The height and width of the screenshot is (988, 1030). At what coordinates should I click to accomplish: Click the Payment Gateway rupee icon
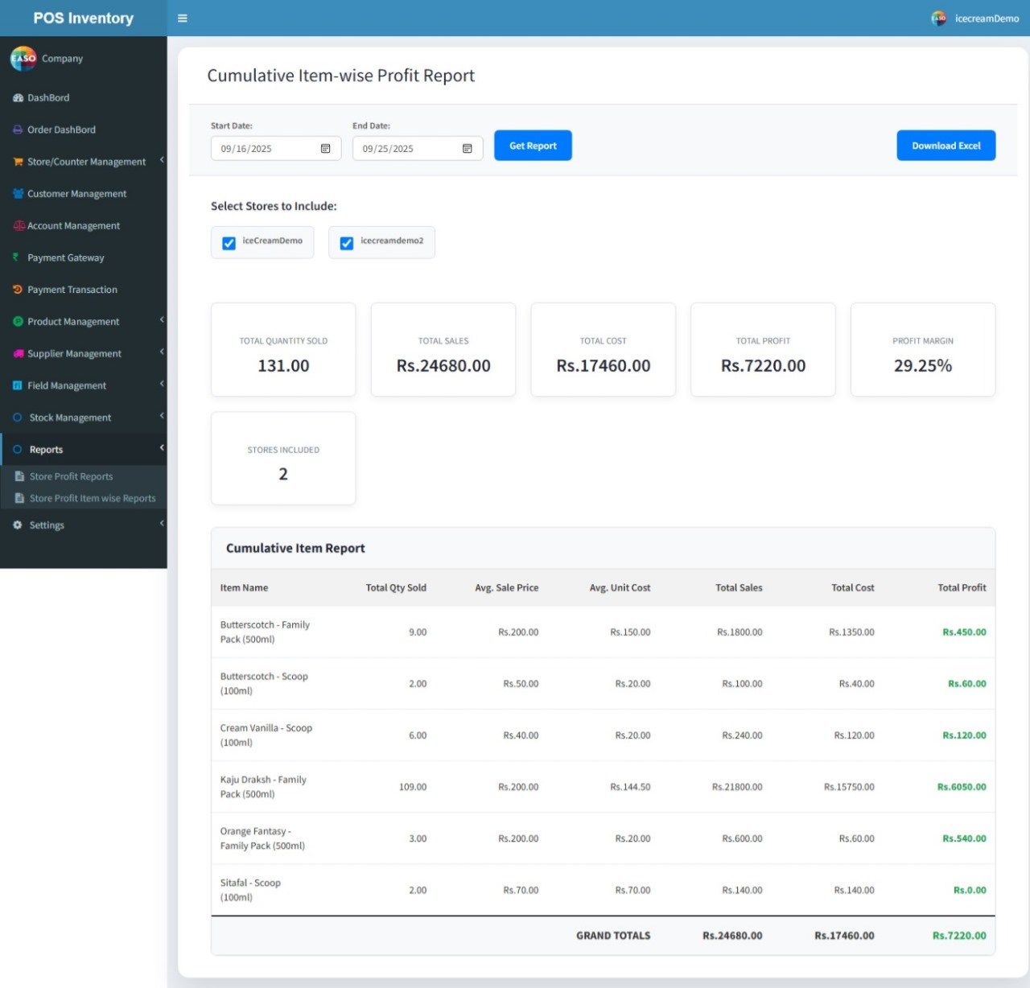[x=16, y=257]
